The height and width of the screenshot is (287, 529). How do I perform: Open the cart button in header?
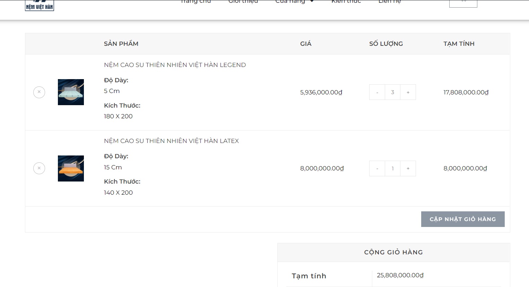[463, 3]
